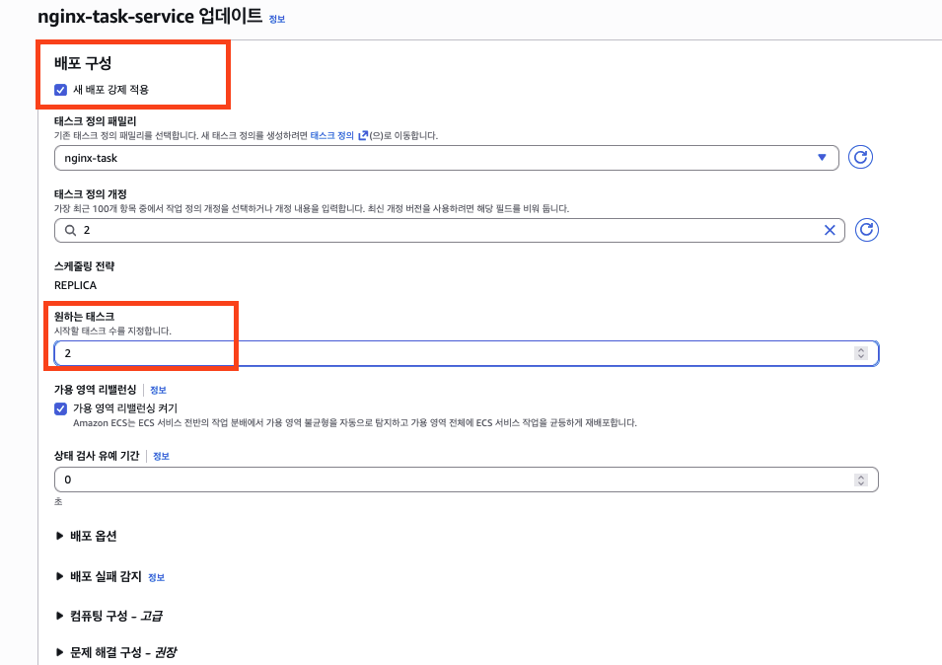The height and width of the screenshot is (665, 942).
Task: Open the nginx-task family dropdown
Action: coord(446,158)
